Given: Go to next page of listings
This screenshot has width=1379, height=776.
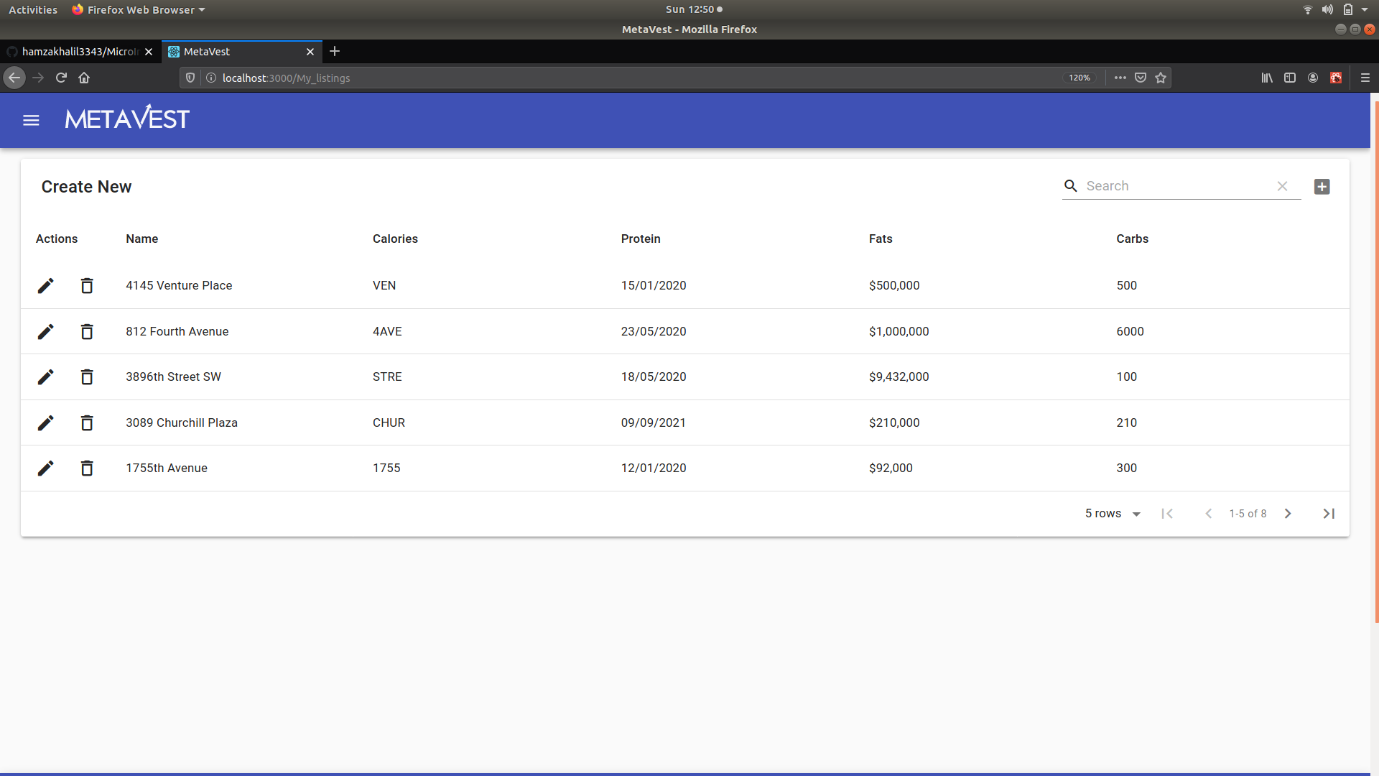Looking at the screenshot, I should [1288, 513].
